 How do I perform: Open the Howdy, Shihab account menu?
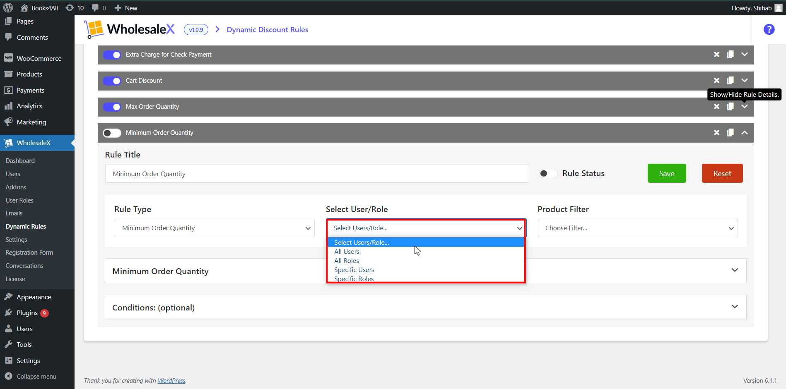tap(756, 8)
